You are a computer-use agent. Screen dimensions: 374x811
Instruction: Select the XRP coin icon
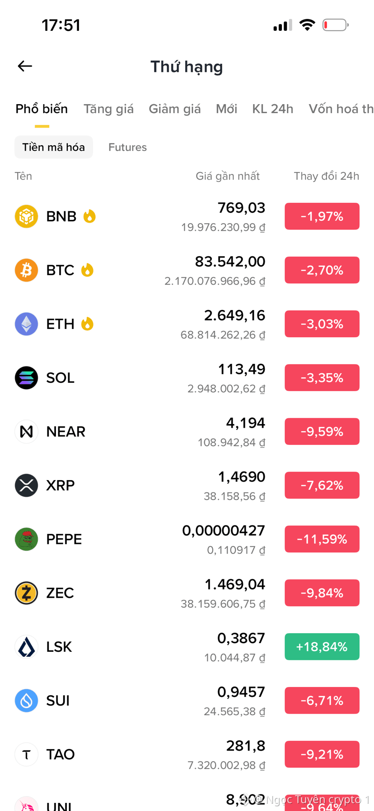26,486
